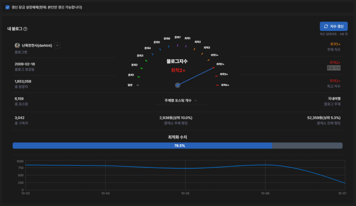Click the 10-03 date on chart axis
This screenshot has height=206, width=356.
pyautogui.click(x=25, y=194)
